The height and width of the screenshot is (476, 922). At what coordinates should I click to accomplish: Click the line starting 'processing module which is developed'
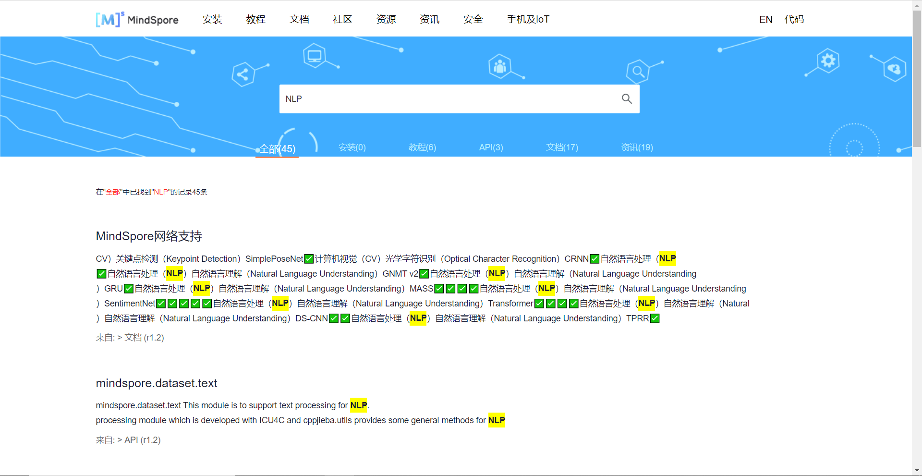(300, 420)
